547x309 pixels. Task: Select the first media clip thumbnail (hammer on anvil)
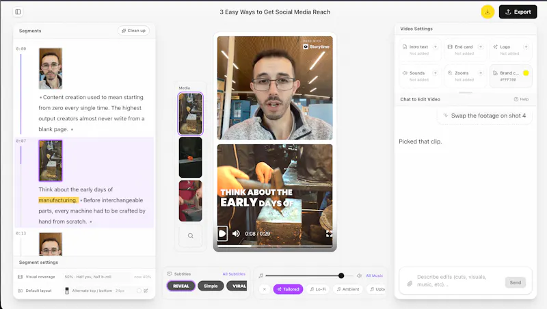point(191,113)
